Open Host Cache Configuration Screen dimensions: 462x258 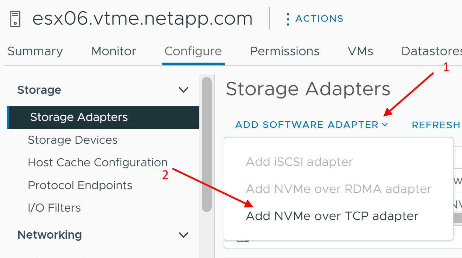97,163
